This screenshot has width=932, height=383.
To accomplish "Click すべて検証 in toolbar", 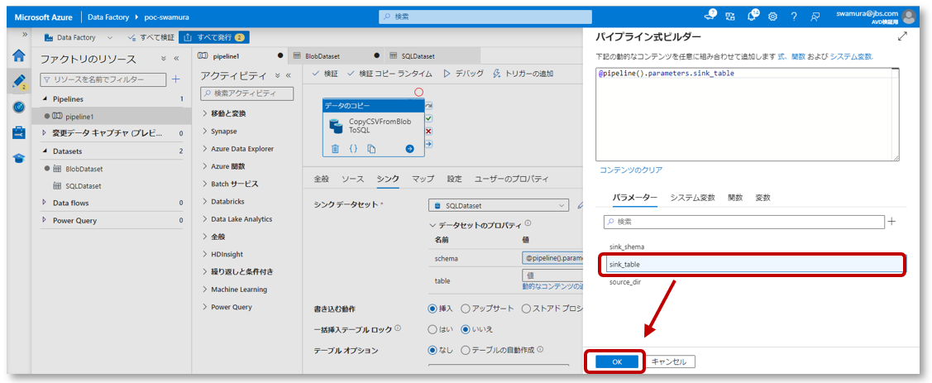I will 151,37.
